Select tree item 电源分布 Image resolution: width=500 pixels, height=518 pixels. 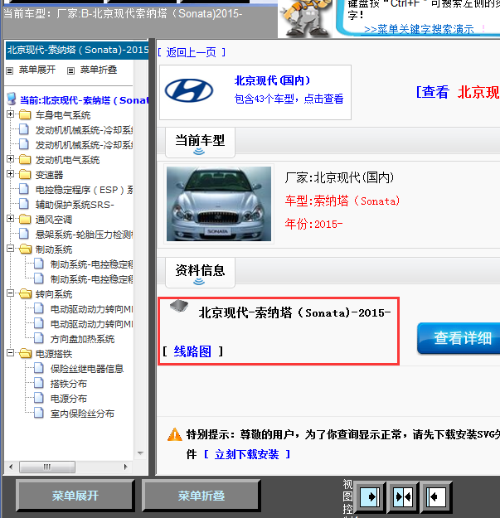click(68, 399)
